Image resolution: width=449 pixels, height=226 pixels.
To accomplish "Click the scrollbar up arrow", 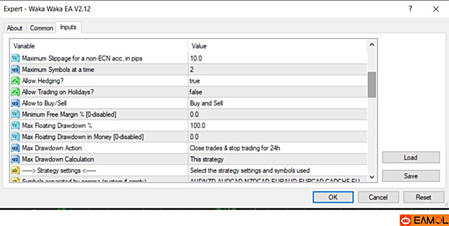I will click(371, 45).
